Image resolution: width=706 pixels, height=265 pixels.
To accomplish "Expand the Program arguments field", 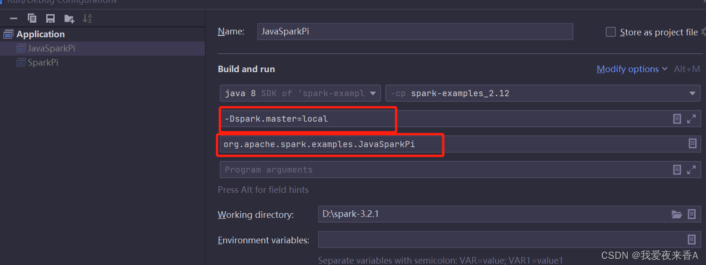I will [691, 170].
